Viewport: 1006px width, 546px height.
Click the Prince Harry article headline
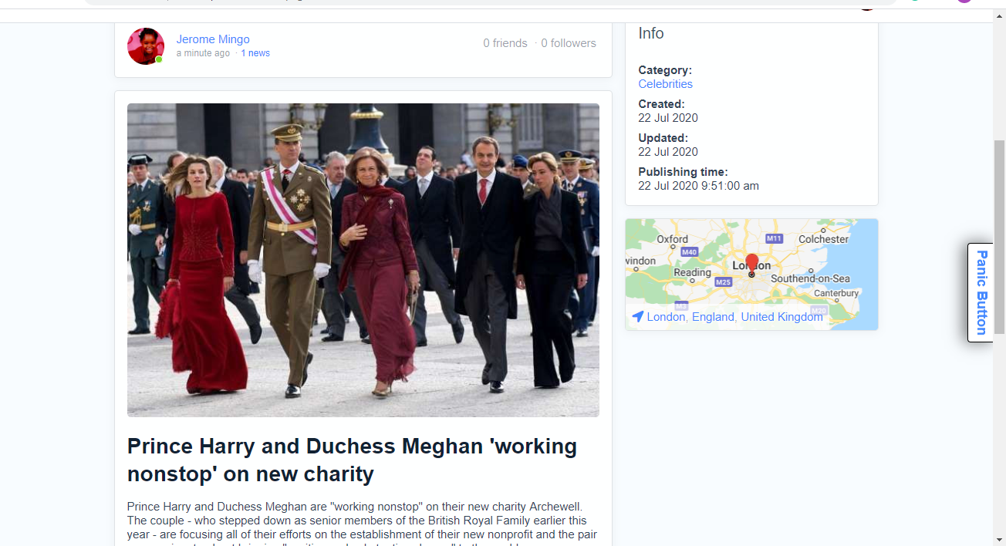(x=352, y=460)
